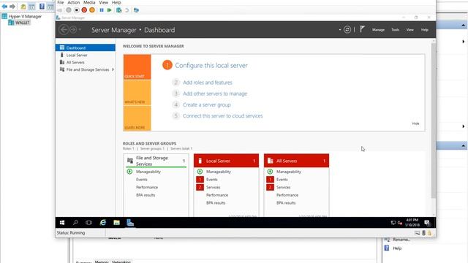
Task: Expand File and Storage Services sidebar arrow
Action: click(113, 69)
